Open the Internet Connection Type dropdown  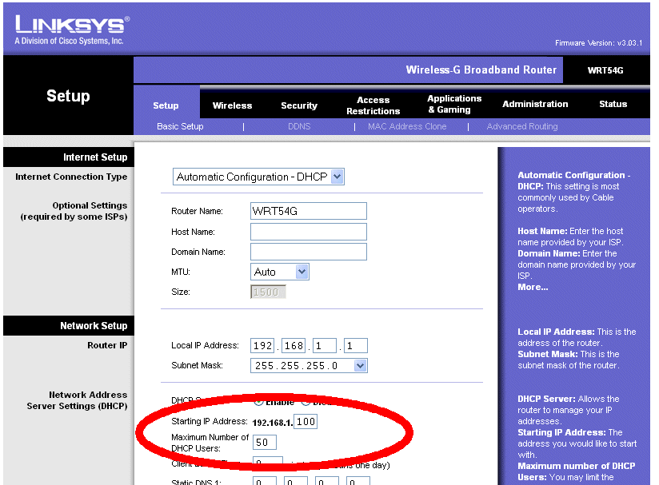(258, 177)
